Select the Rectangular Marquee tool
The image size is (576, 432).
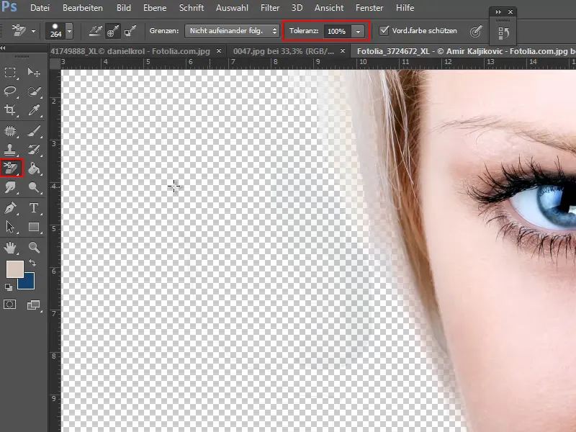[x=10, y=72]
